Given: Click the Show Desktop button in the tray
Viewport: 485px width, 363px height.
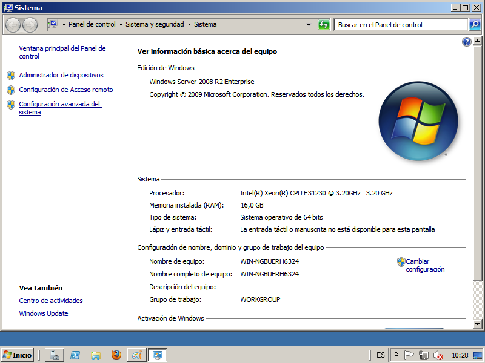Looking at the screenshot, I should [478, 355].
